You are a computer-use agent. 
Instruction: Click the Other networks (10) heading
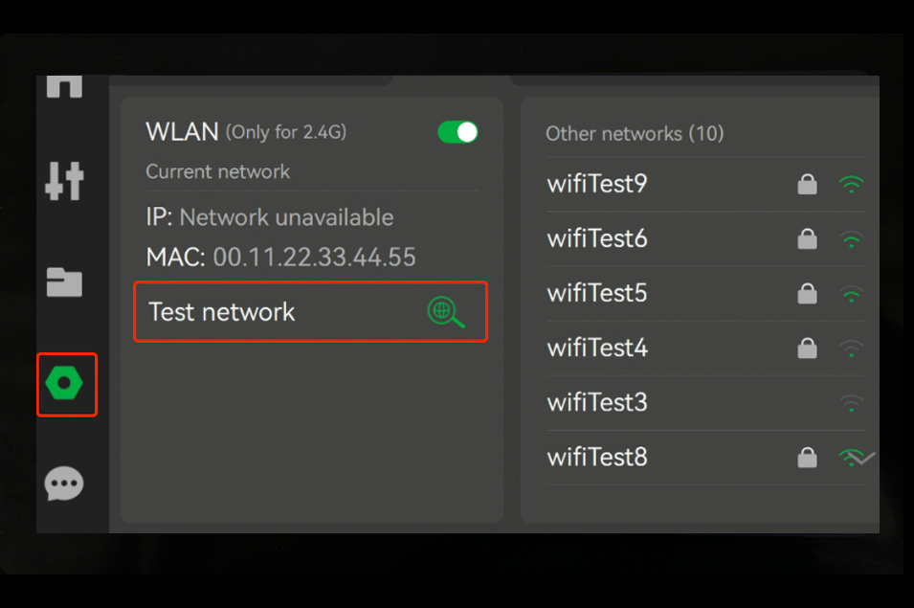635,133
